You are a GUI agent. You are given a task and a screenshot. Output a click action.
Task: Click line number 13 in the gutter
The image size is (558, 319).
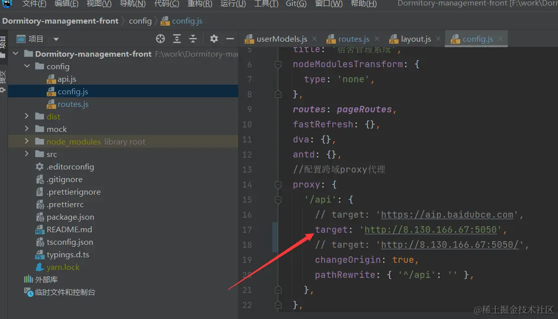click(247, 170)
